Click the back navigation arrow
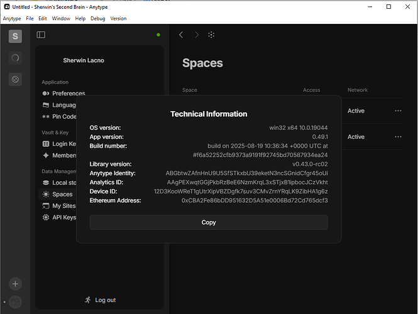The image size is (418, 314). (x=181, y=35)
